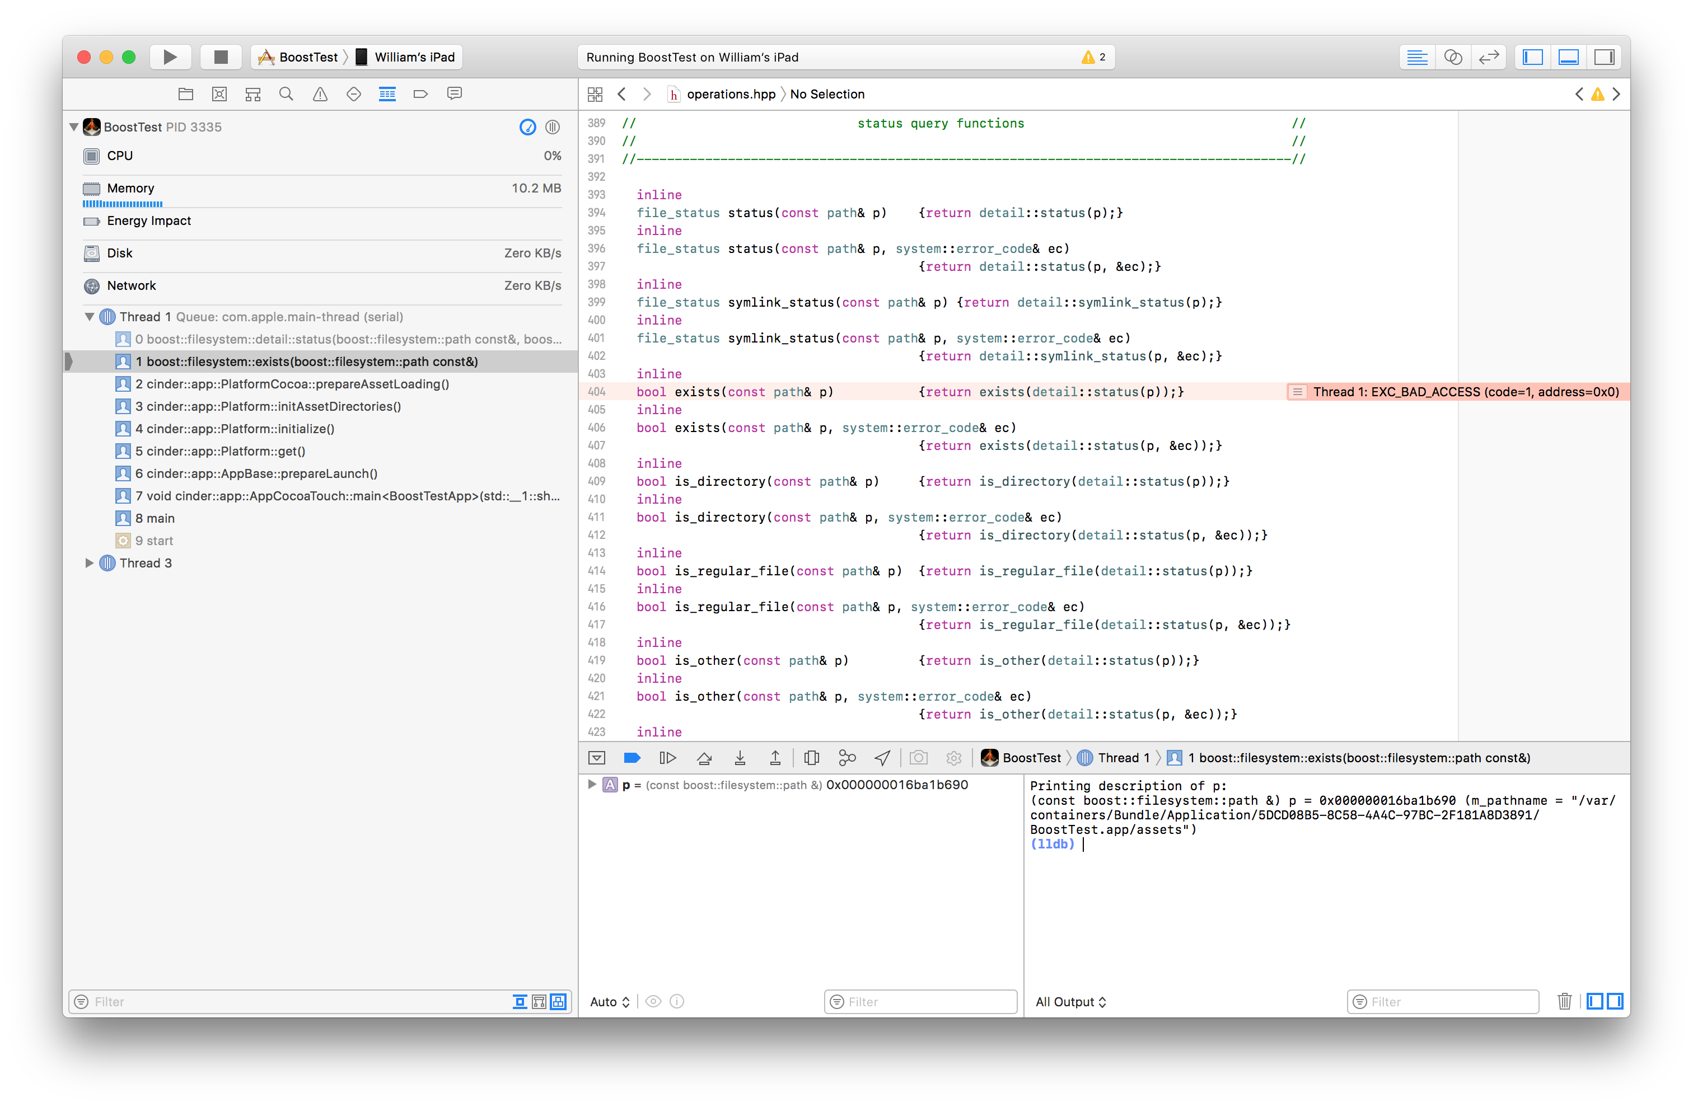
Task: Open Debug View Hierarchy icon
Action: coord(812,757)
